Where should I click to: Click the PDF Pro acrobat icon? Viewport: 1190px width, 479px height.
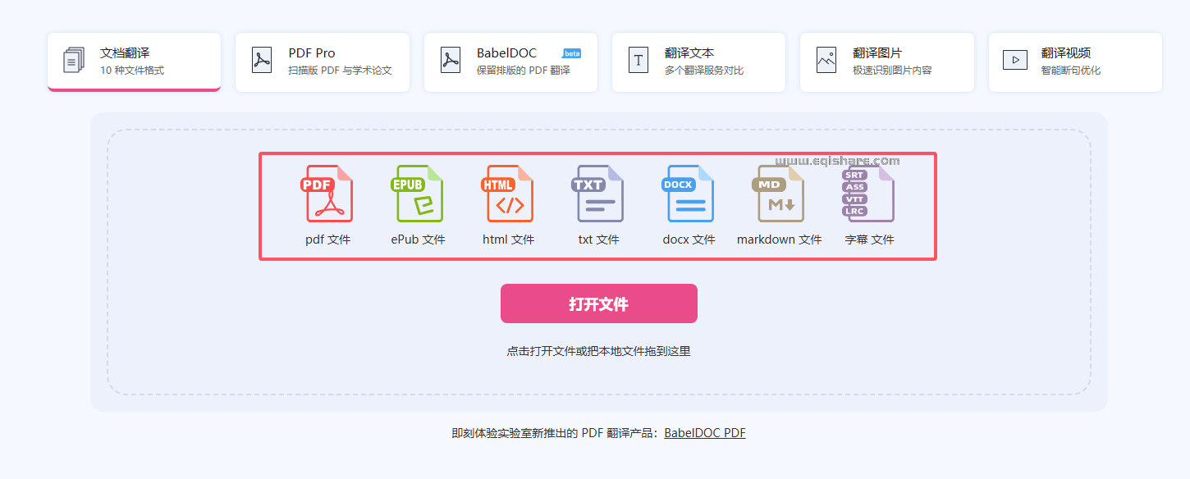[x=261, y=60]
